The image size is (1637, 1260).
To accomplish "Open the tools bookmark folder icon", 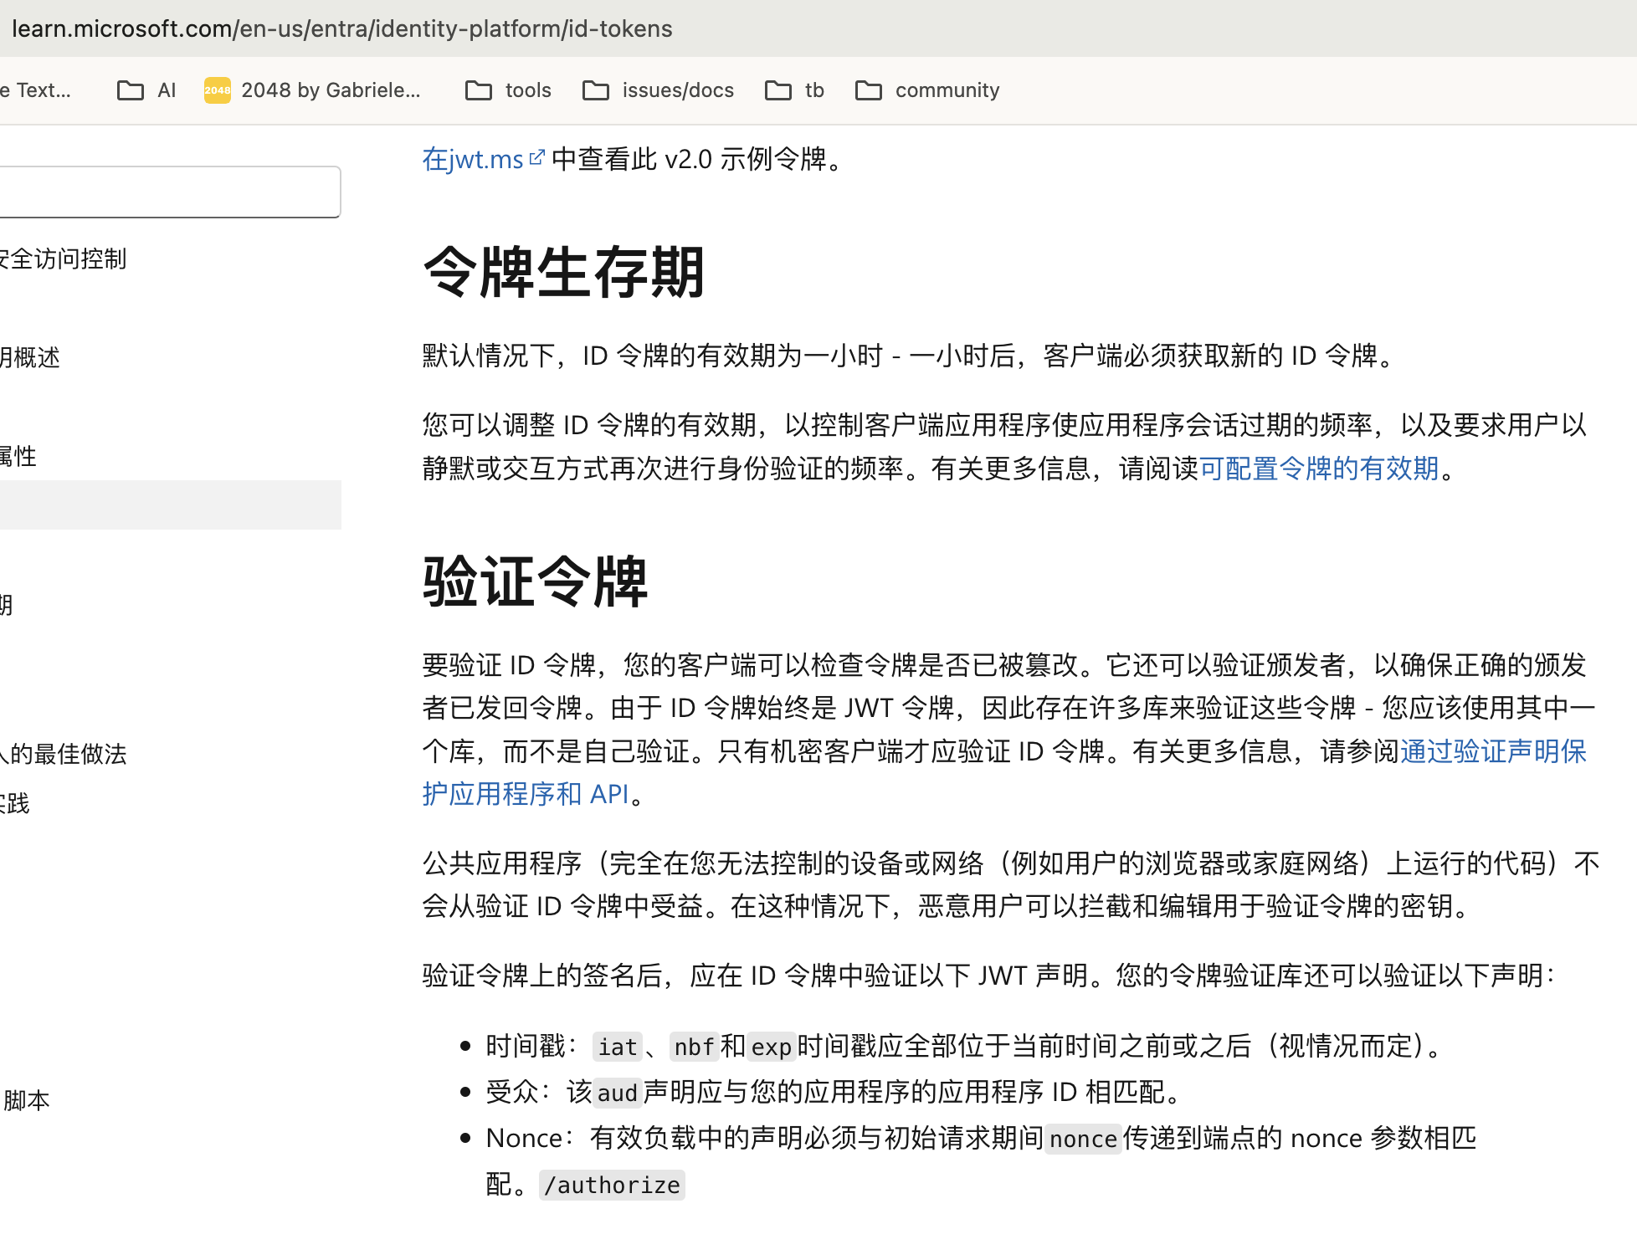I will point(479,90).
